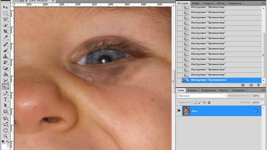Toggle lock all for layer
The width and height of the screenshot is (267, 150).
209,102
